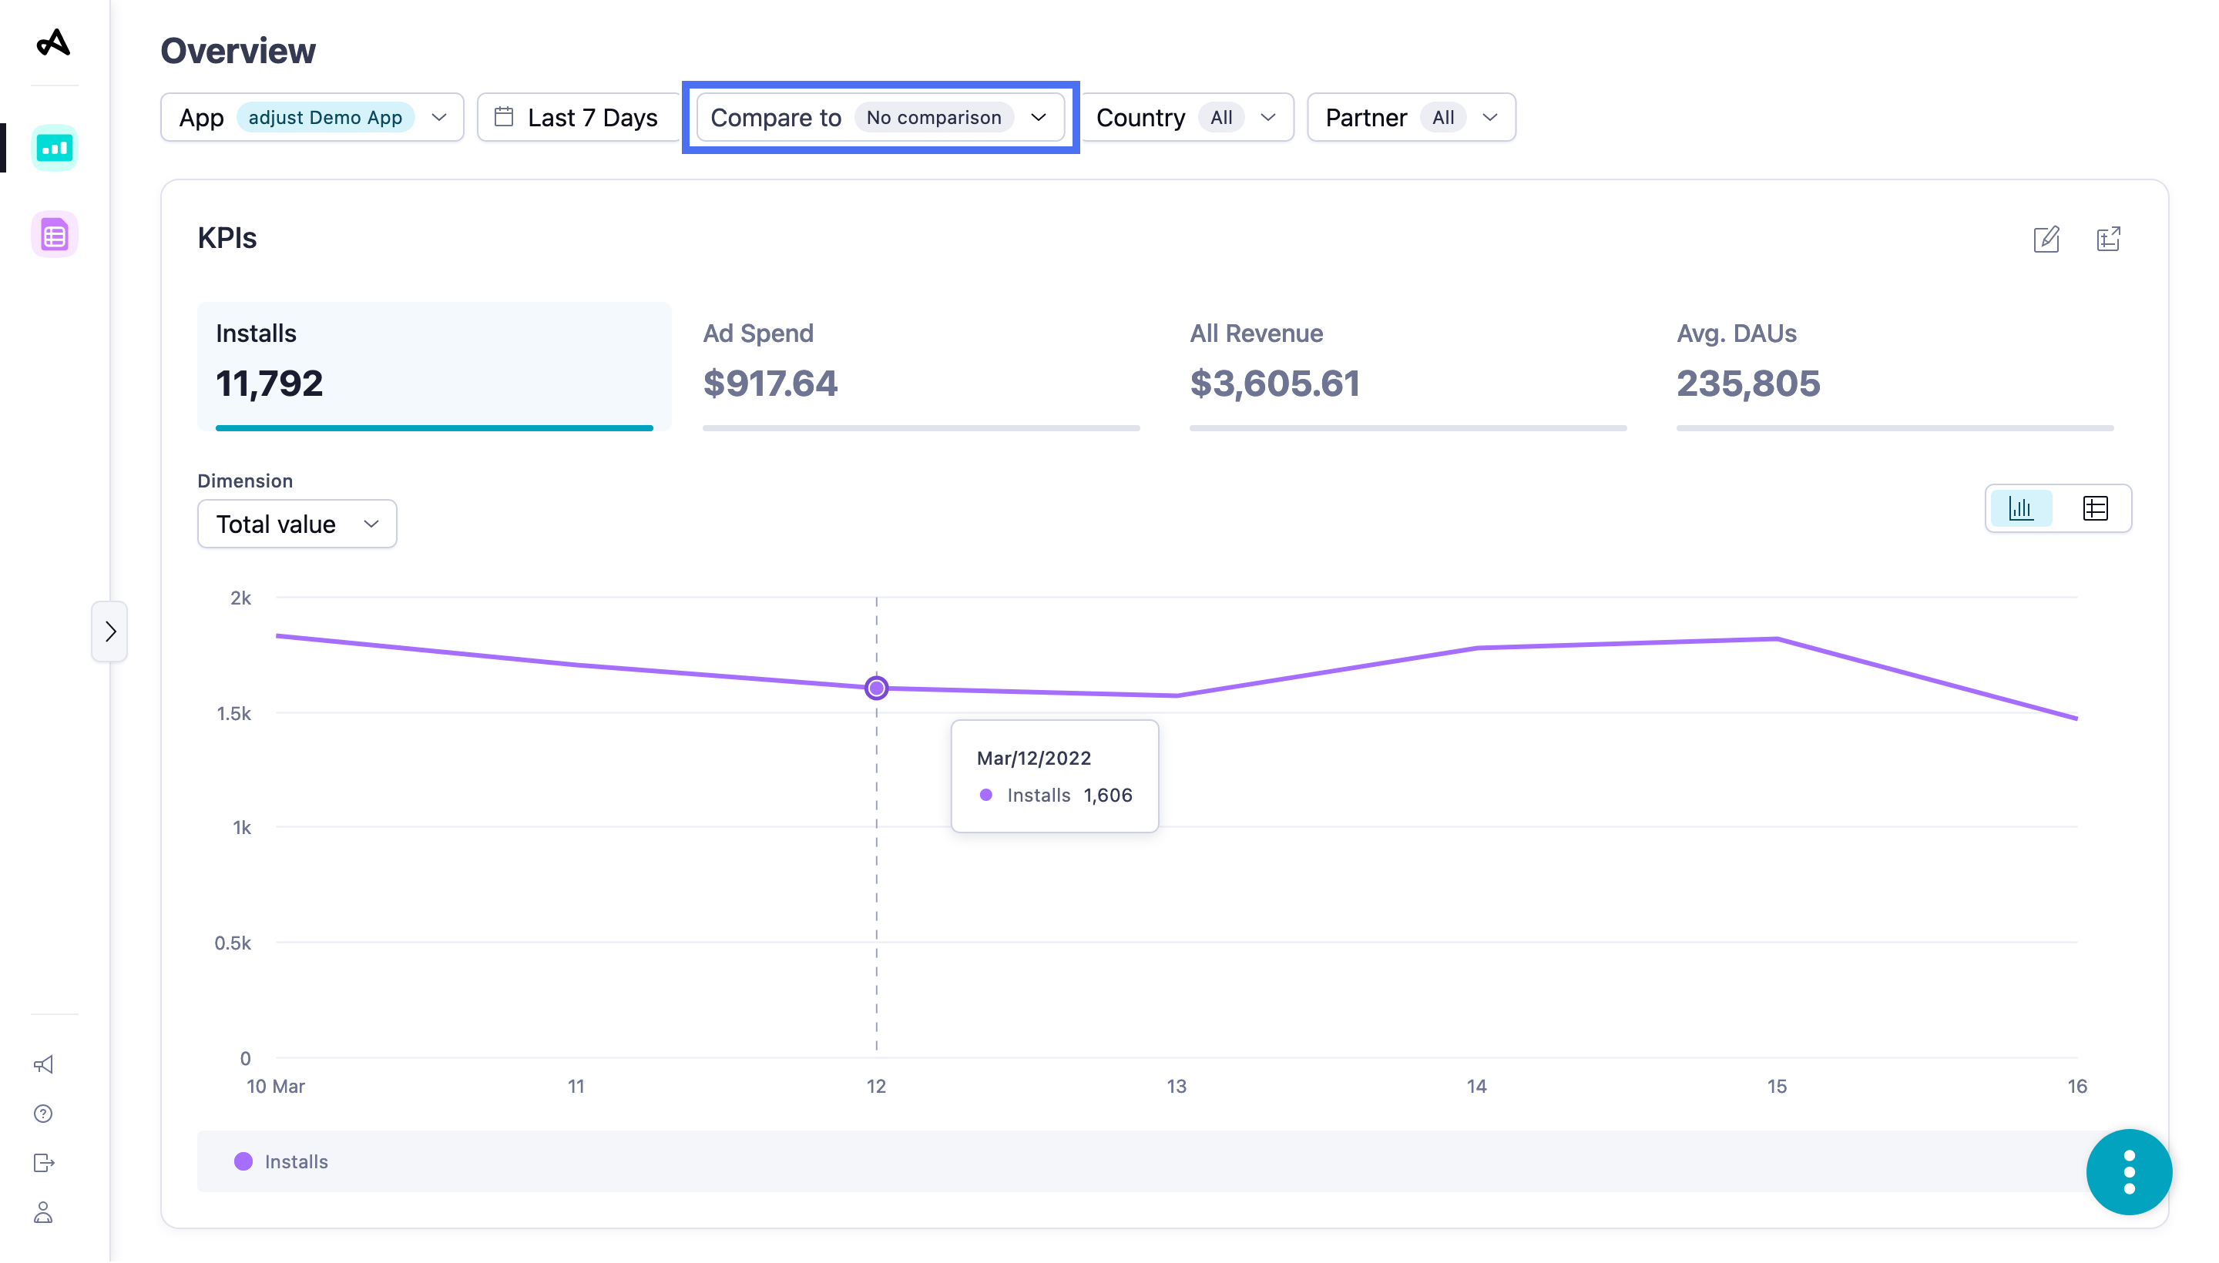Select the Installs KPI tab

pyautogui.click(x=434, y=366)
